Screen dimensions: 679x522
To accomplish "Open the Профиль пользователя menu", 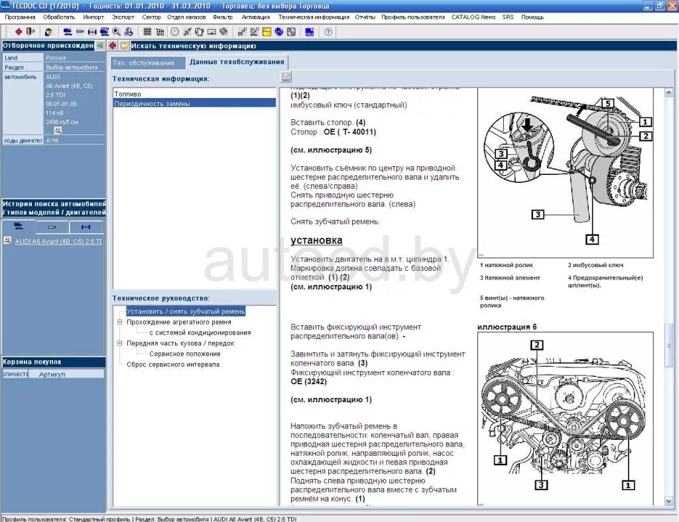I will pos(413,17).
